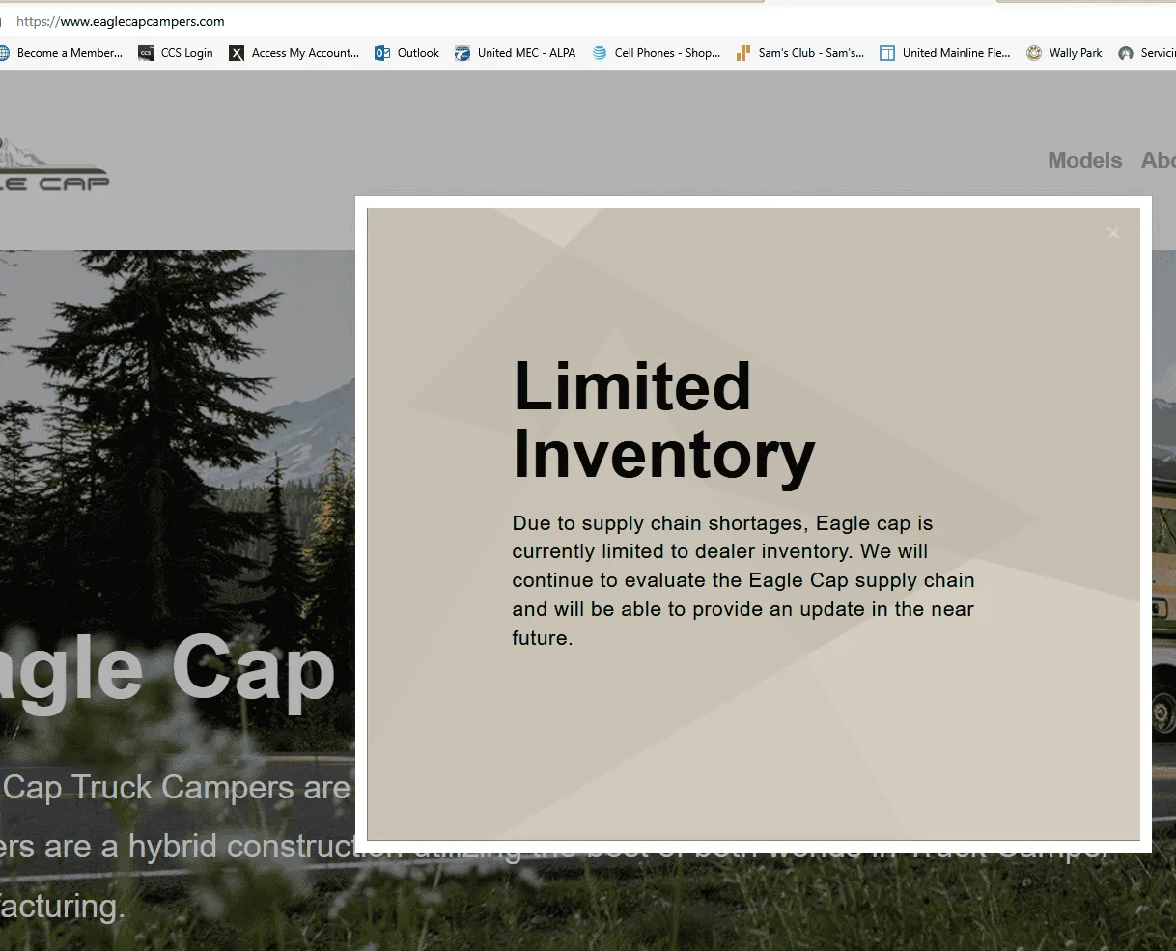Click the United Mainline Fle... favicon
Image resolution: width=1176 pixels, height=951 pixels.
[887, 53]
